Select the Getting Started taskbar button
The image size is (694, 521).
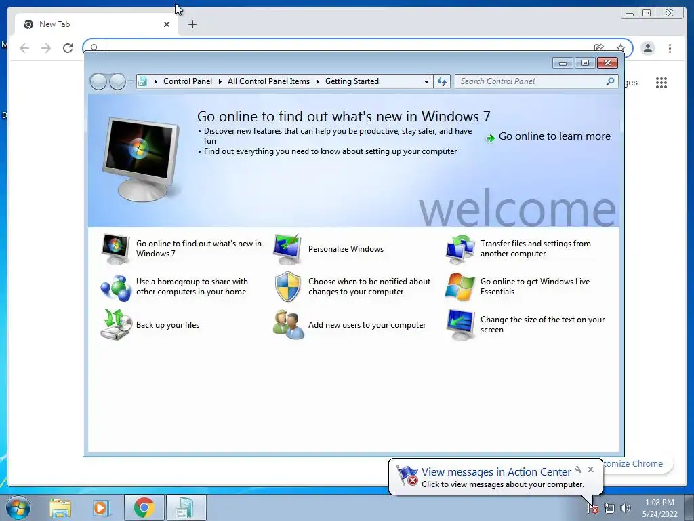(186, 507)
